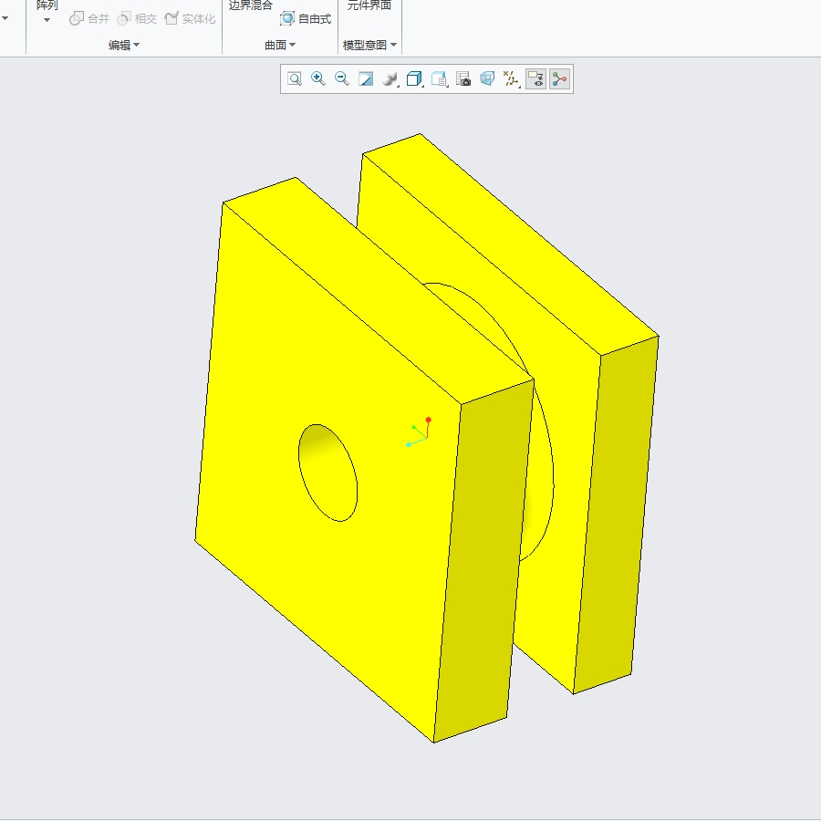Click the 阵列 (Pattern) button
This screenshot has width=821, height=821.
(x=47, y=5)
